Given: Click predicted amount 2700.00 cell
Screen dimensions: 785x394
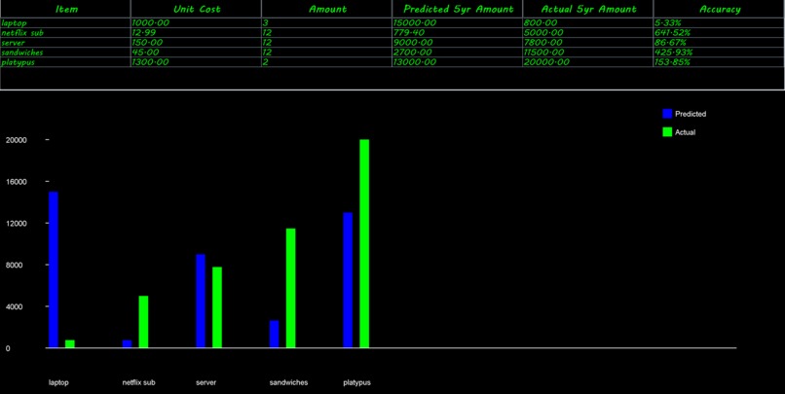Looking at the screenshot, I should tap(457, 52).
